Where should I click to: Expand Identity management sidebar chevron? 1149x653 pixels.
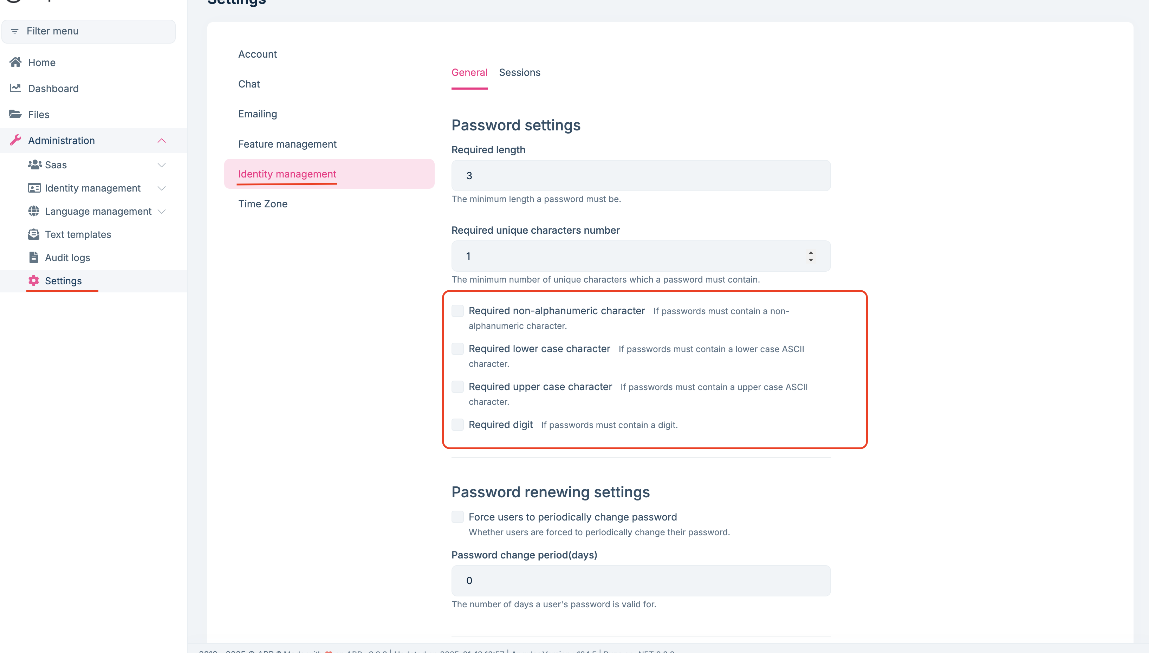[x=162, y=188]
